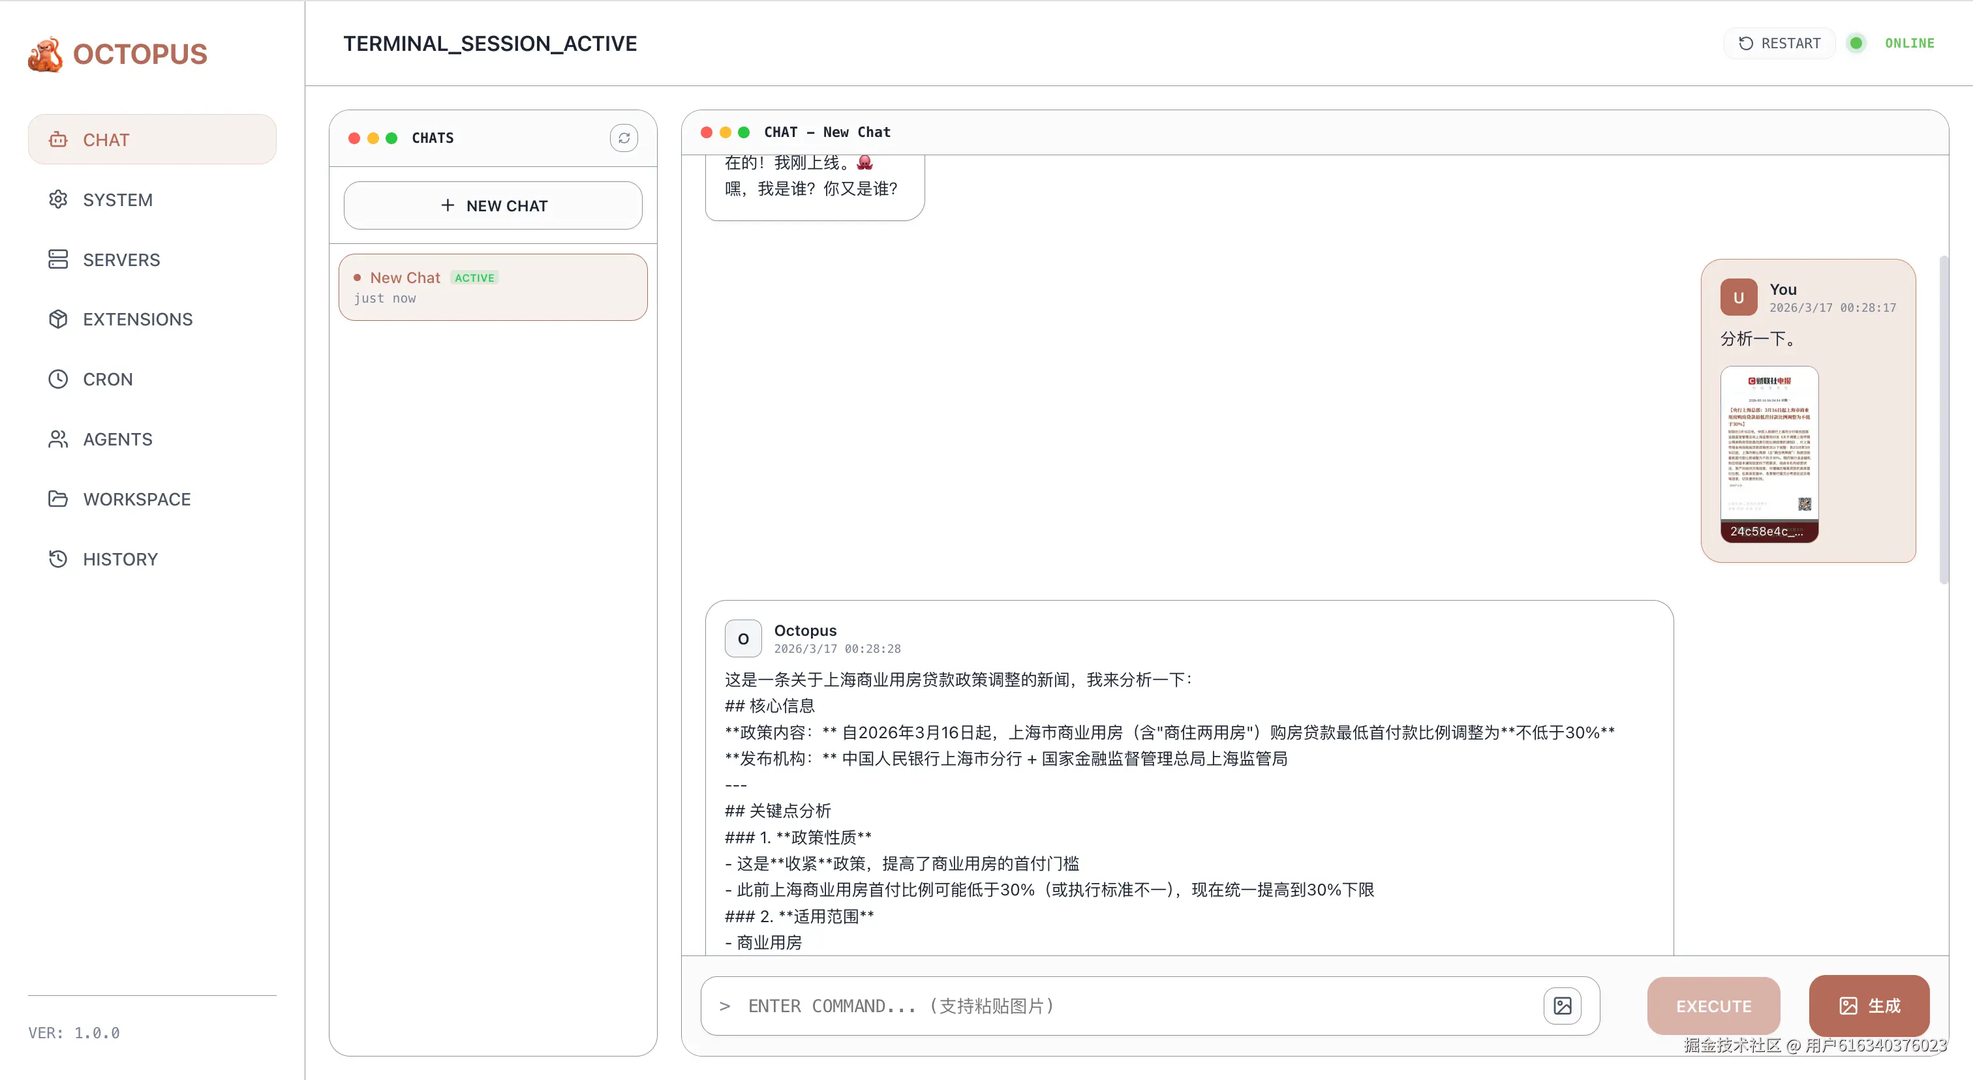Start a conversation with NEW CHAT
This screenshot has width=1973, height=1080.
point(493,204)
